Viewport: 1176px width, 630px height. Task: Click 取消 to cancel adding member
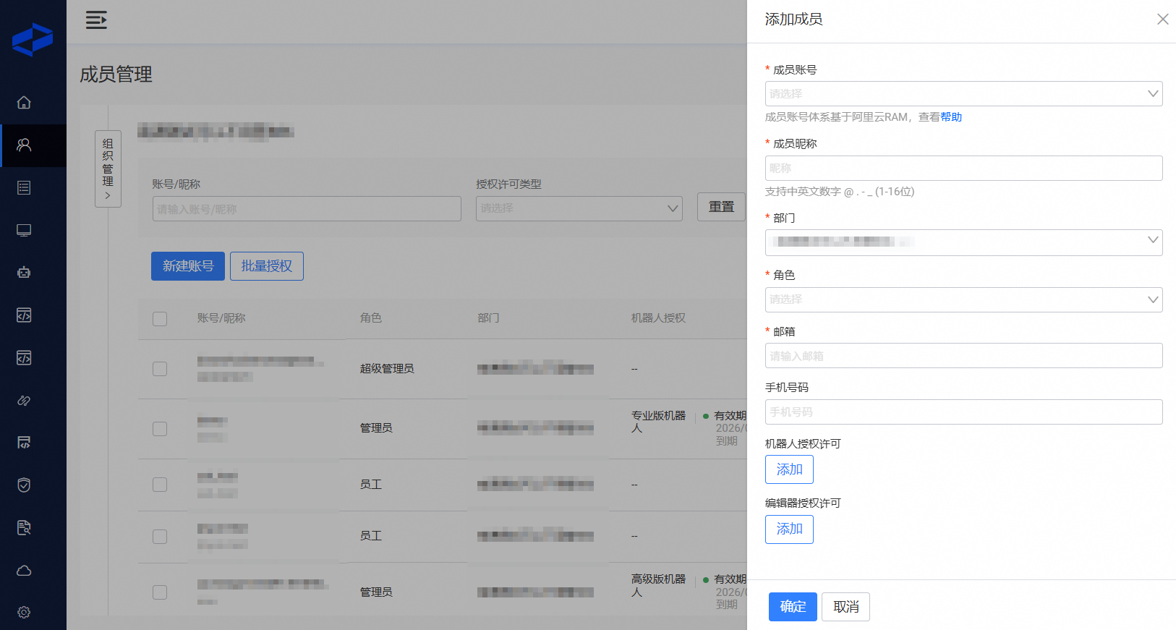(845, 607)
